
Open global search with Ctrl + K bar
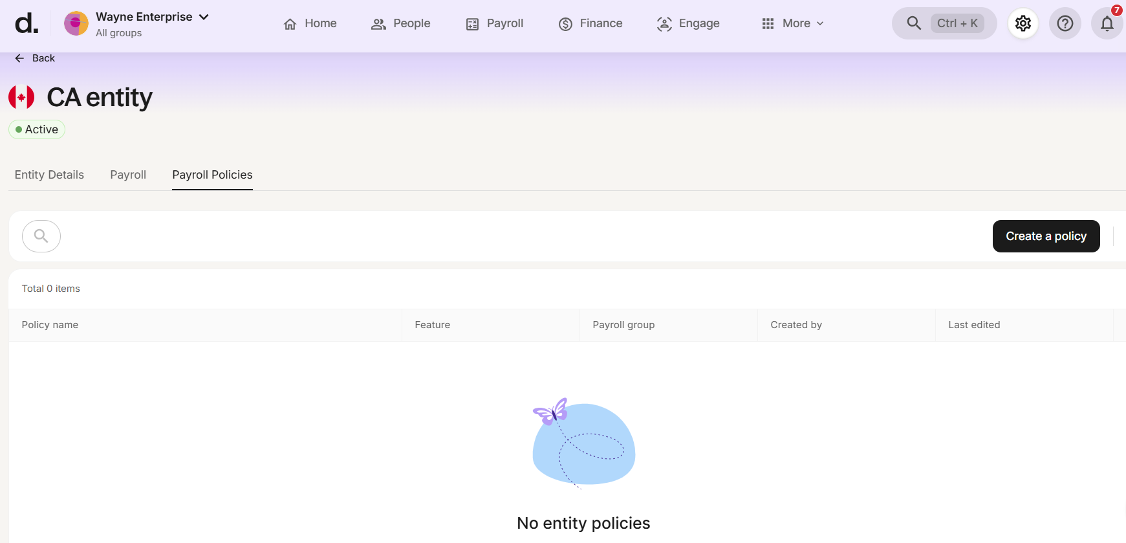[x=944, y=23]
